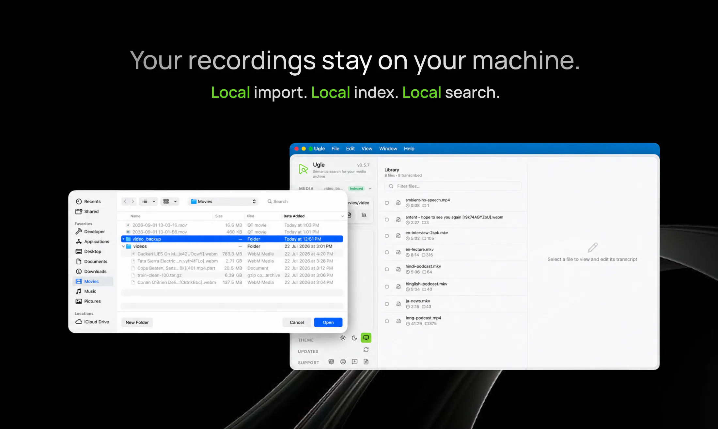The image size is (718, 429).
Task: Open the Edit menu
Action: click(x=350, y=148)
